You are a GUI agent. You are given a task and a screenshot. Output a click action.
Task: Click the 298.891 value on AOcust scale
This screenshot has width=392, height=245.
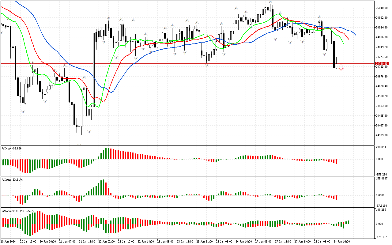pos(381,147)
